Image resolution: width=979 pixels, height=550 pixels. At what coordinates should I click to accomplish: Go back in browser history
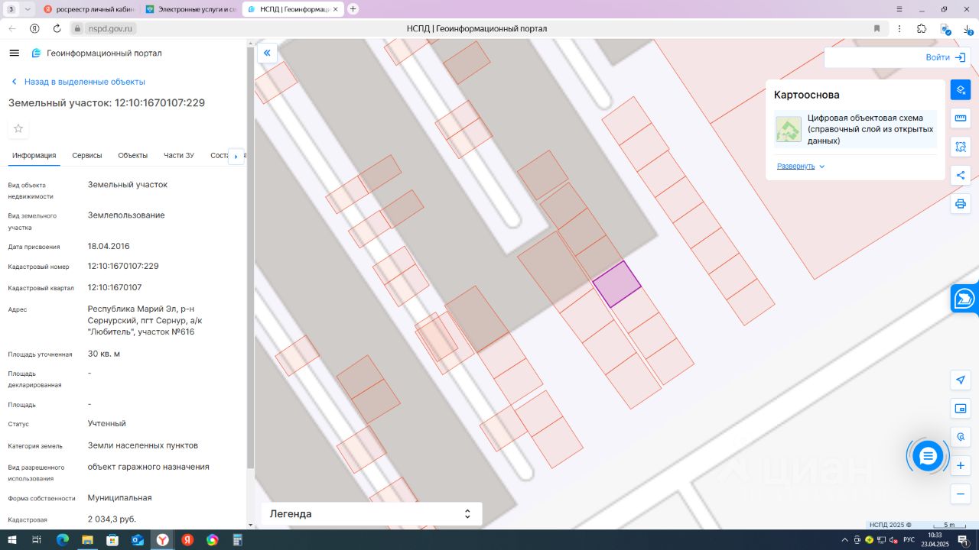click(12, 28)
